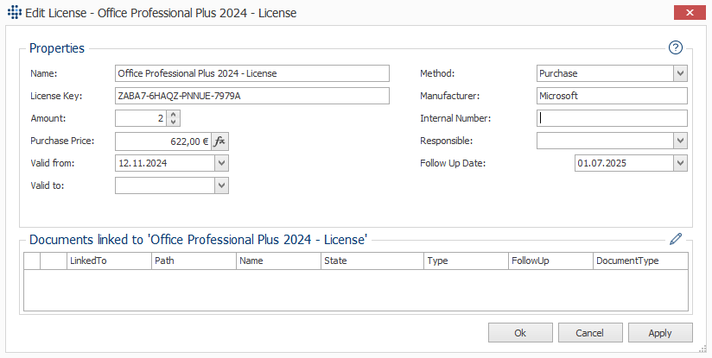Sort by the FollowUp column header

click(550, 261)
